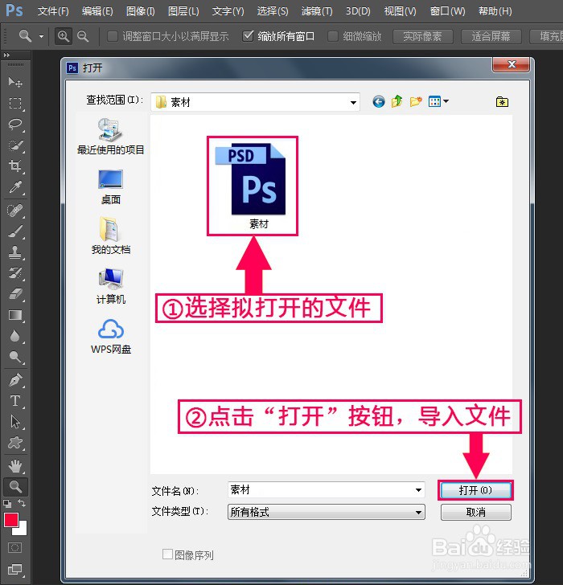Select the Eraser tool
Screen dimensions: 563x585
(x=15, y=294)
